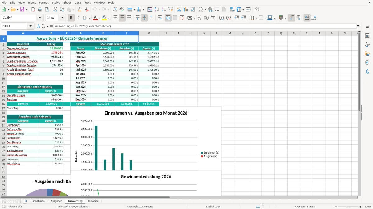Viewport: 373px width, 209px height.
Task: Format as percent
Action: click(199, 18)
